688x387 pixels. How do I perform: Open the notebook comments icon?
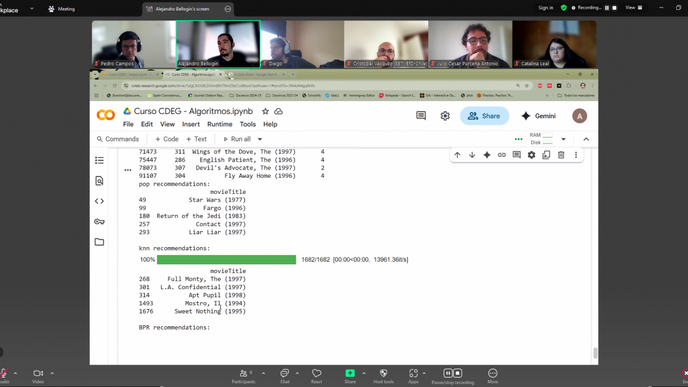point(421,116)
